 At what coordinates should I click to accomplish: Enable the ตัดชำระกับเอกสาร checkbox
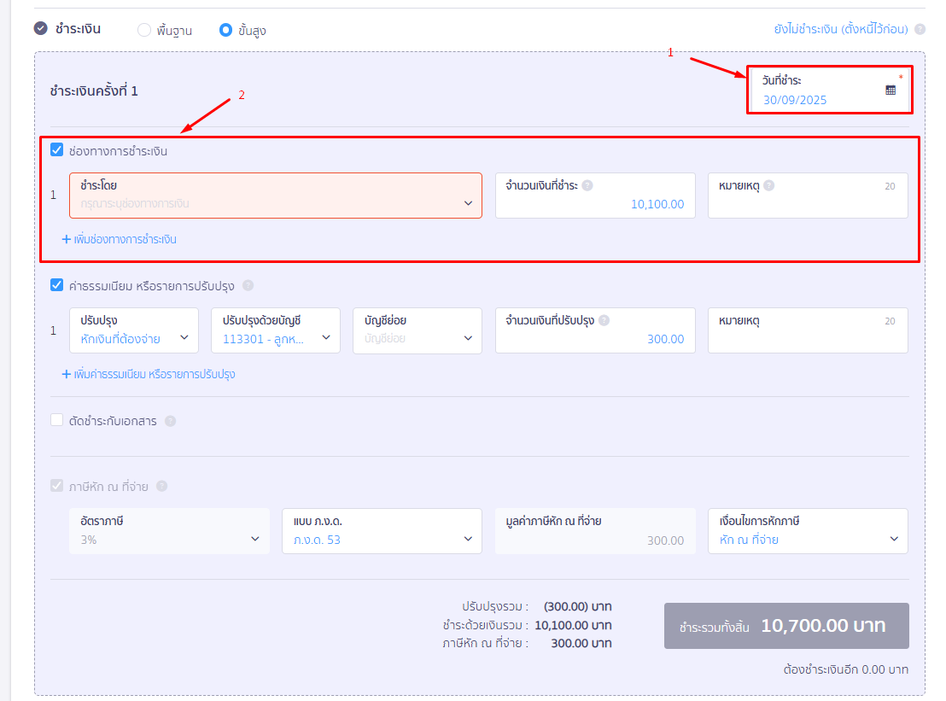57,420
